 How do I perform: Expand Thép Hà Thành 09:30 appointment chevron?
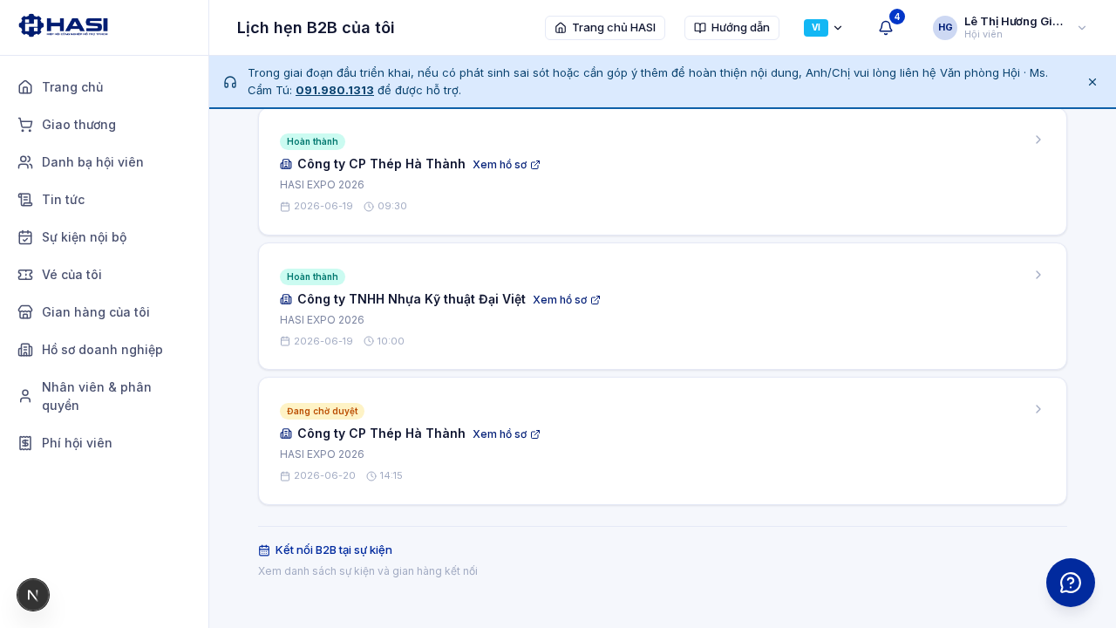[1038, 140]
